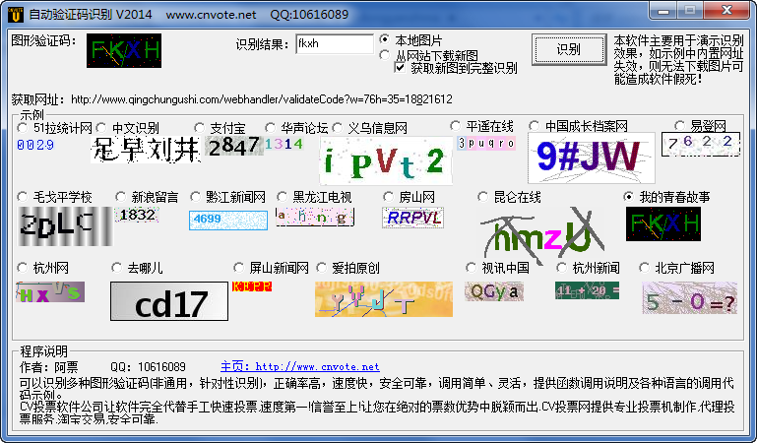Screen dimensions: 757x443
Task: Select the 从网站下载新图 radio option
Action: [385, 55]
